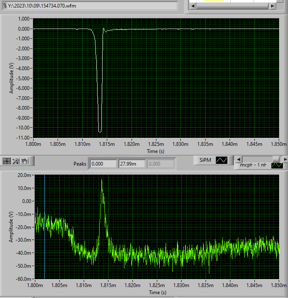The image size is (288, 298).
Task: Click the lower graph Amplitude (V) axis label
Action: click(x=11, y=227)
